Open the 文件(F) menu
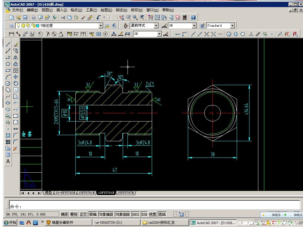The image size is (303, 227). 17,10
